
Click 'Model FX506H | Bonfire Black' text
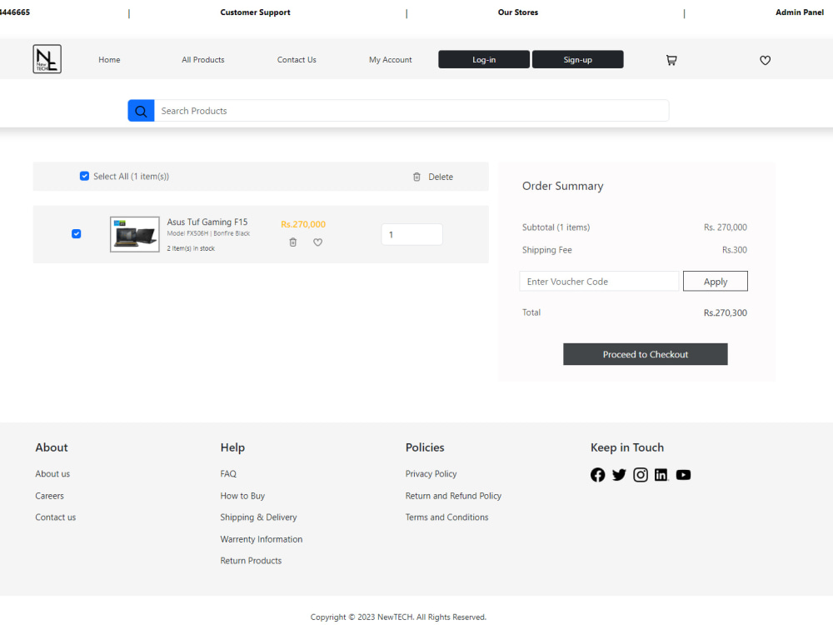point(208,233)
